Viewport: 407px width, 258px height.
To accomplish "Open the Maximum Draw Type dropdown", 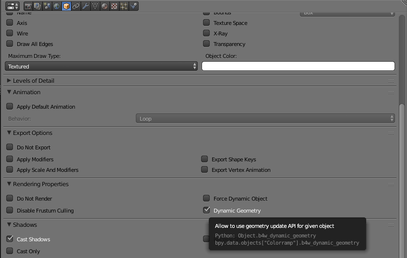I will coord(101,67).
